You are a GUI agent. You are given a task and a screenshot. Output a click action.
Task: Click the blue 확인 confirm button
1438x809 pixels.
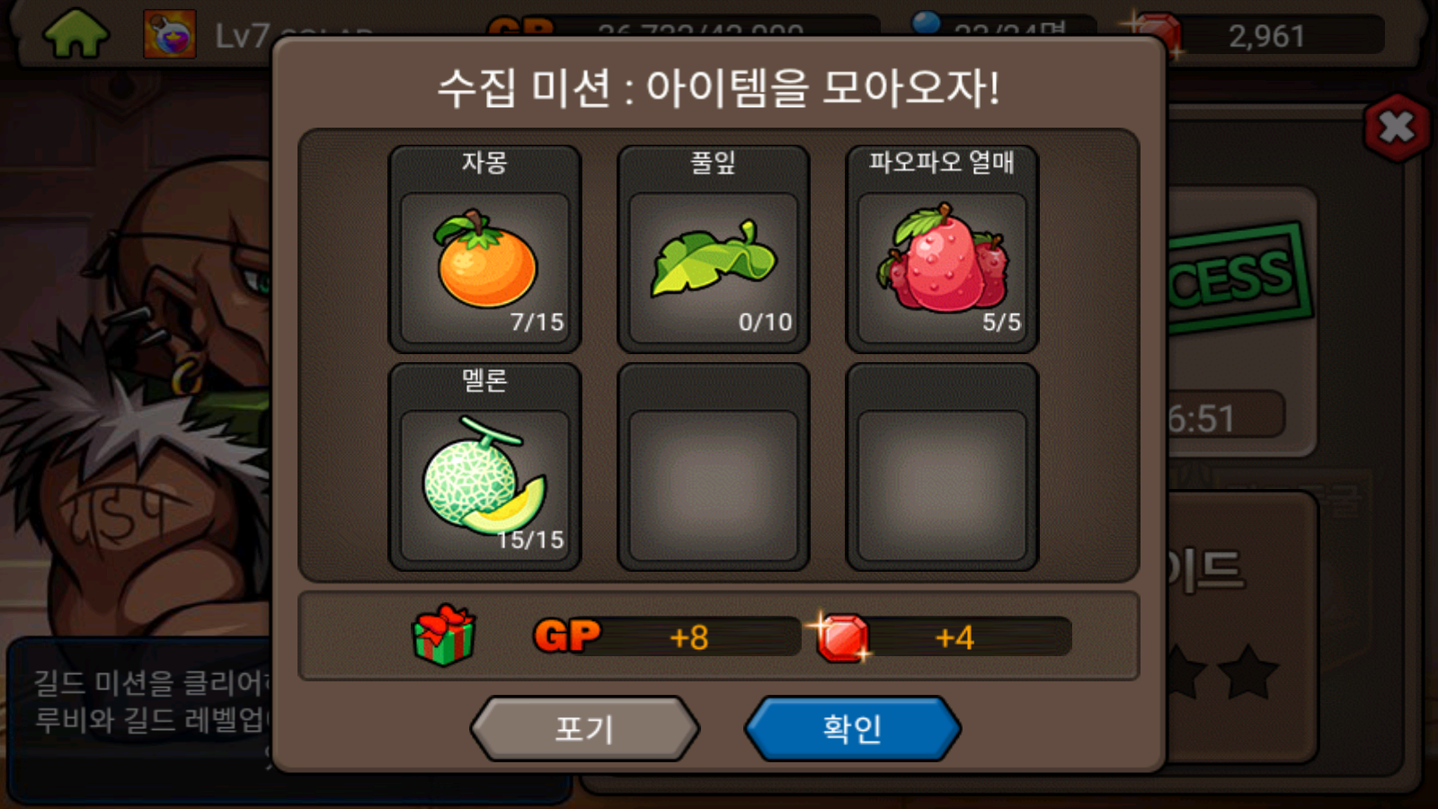pyautogui.click(x=853, y=728)
